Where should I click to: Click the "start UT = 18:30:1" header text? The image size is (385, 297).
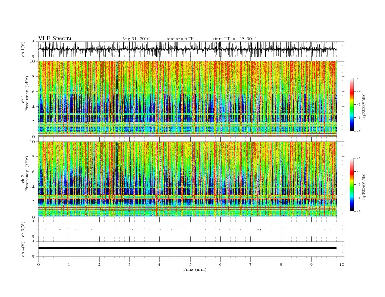point(235,39)
